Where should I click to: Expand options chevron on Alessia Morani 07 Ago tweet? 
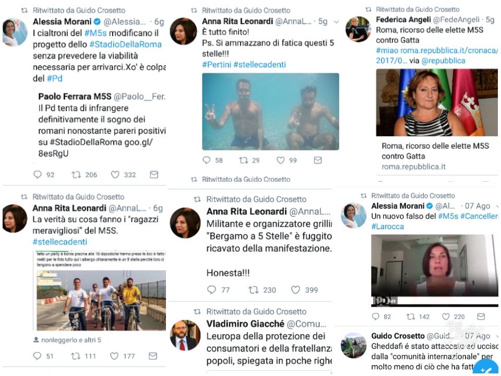pyautogui.click(x=497, y=206)
